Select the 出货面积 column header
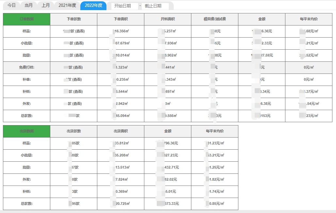Viewport: 336px width, 213px height. click(120, 131)
